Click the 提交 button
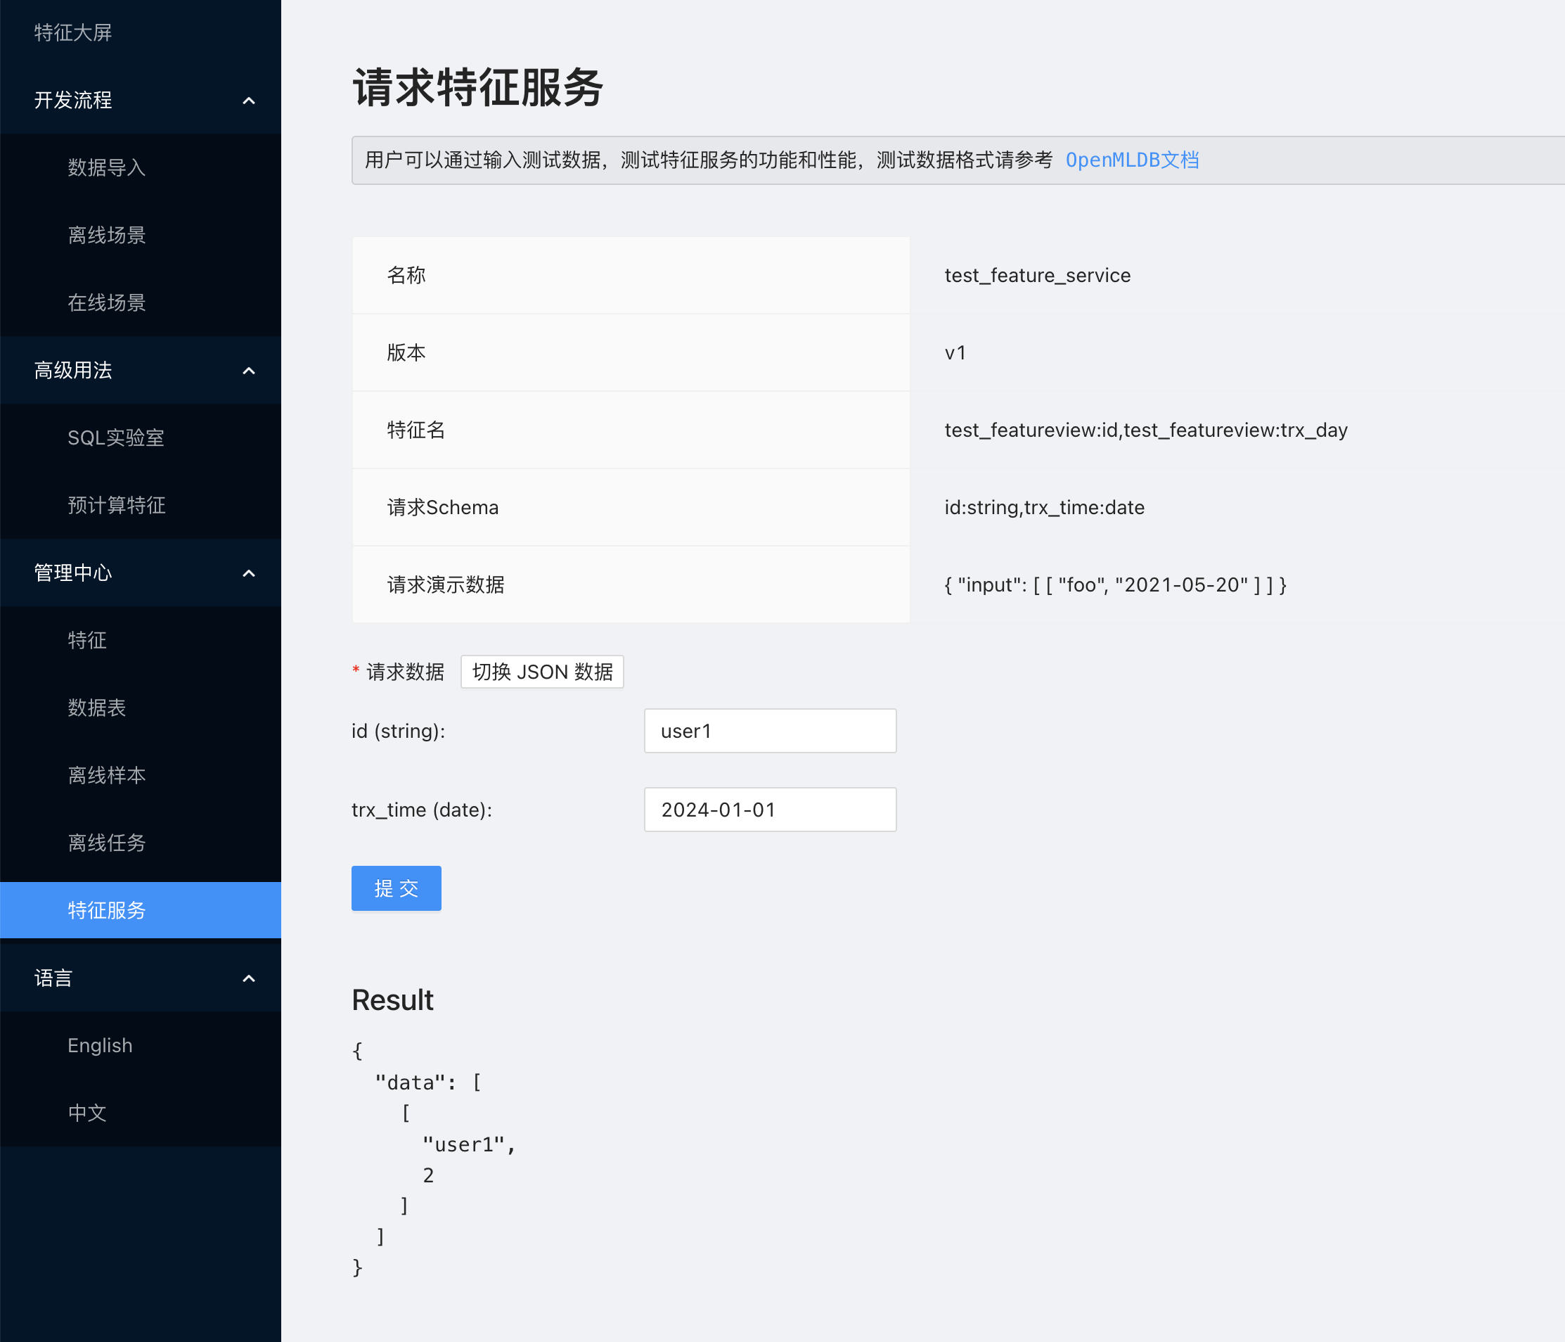Screen dimensions: 1565x1342 [x=397, y=888]
